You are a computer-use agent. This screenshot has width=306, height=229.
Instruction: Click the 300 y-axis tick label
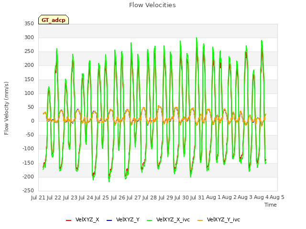[x=29, y=38]
